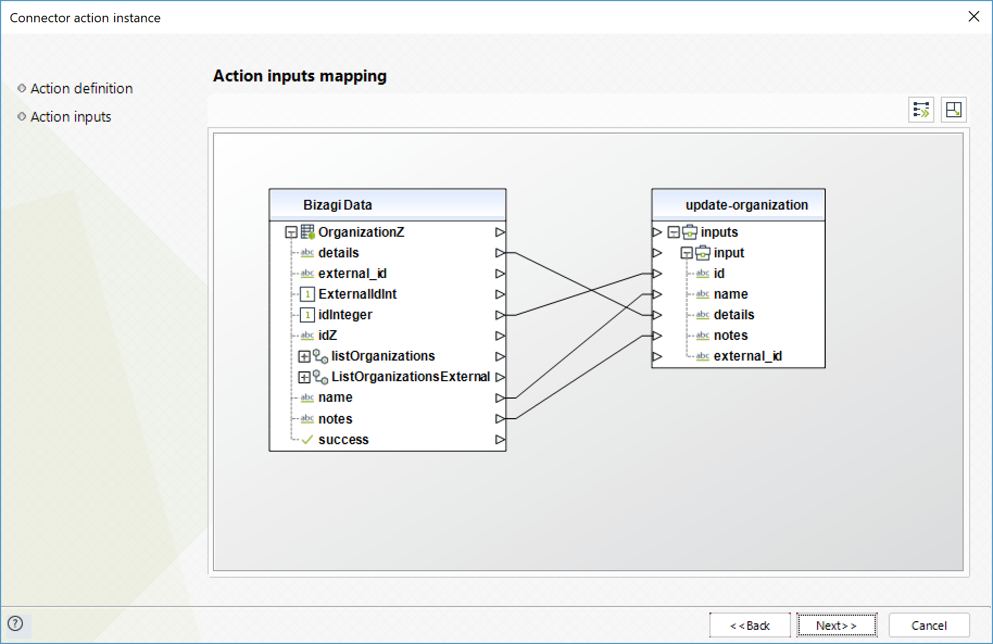Click the integer icon beside idInteger

(x=307, y=315)
